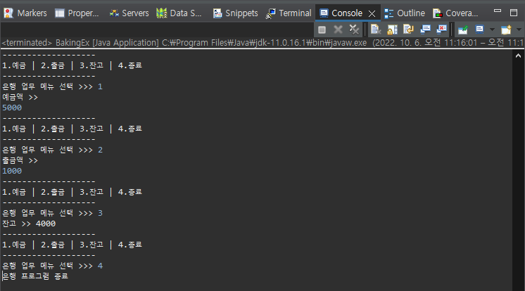Toggle show console on standard output change
The height and width of the screenshot is (291, 525).
425,30
